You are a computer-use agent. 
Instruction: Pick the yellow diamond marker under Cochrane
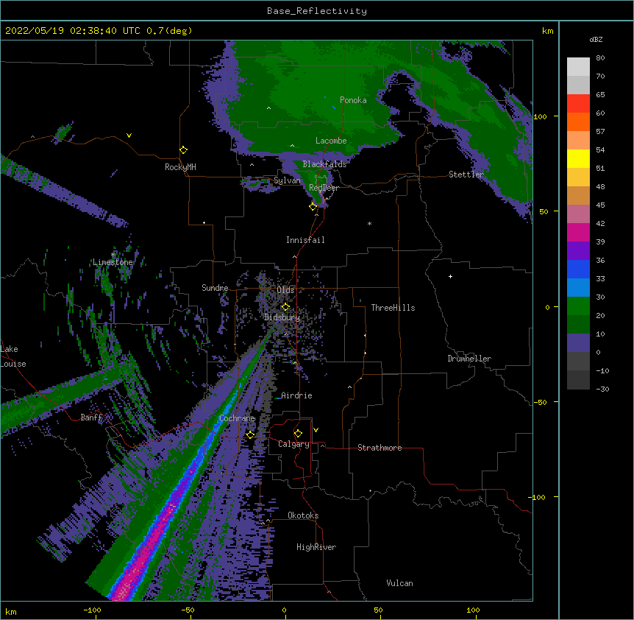coord(250,434)
